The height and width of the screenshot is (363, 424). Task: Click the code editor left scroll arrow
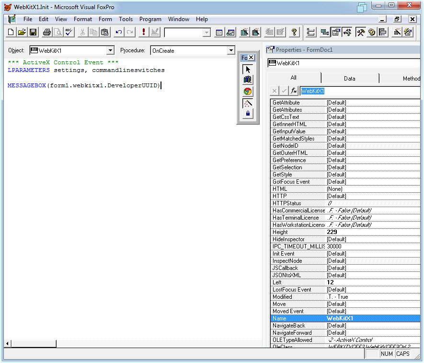point(7,343)
